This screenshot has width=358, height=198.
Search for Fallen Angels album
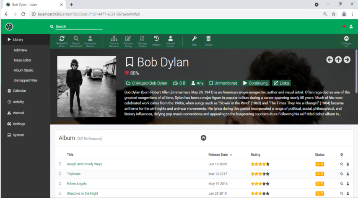tap(342, 184)
